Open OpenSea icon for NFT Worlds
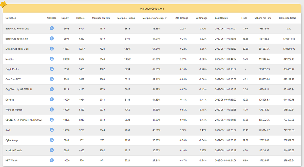Screen dimensions: 304x167 click(x=52, y=160)
